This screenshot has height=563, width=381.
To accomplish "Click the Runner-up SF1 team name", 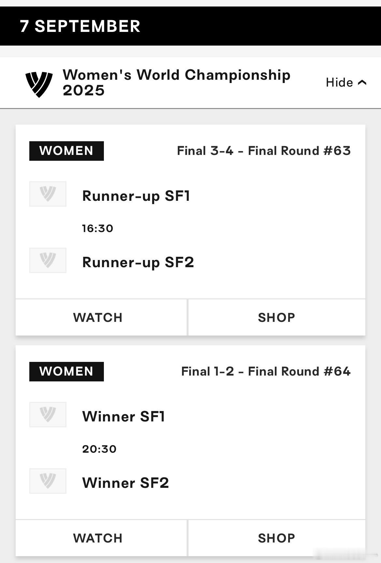I will tap(136, 196).
